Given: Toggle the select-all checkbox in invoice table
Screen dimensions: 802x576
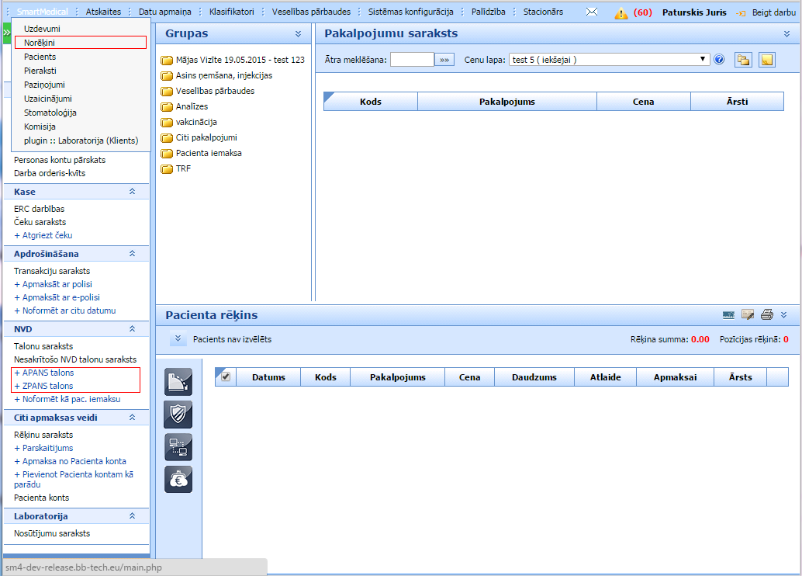Looking at the screenshot, I should pos(226,377).
